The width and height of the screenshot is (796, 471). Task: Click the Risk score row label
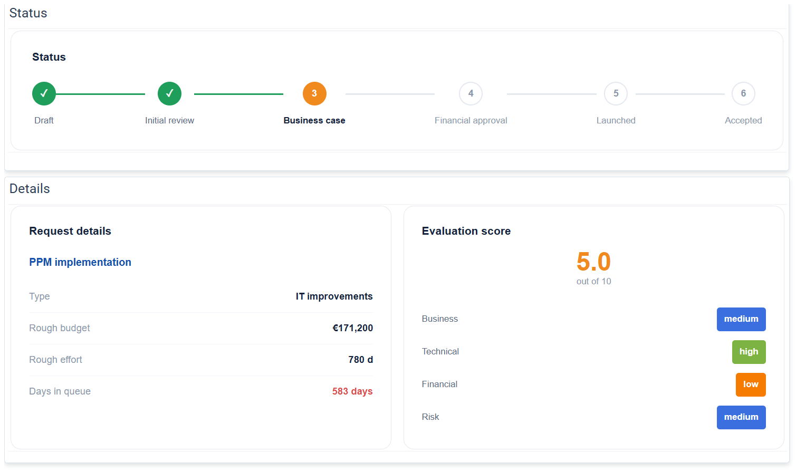430,417
